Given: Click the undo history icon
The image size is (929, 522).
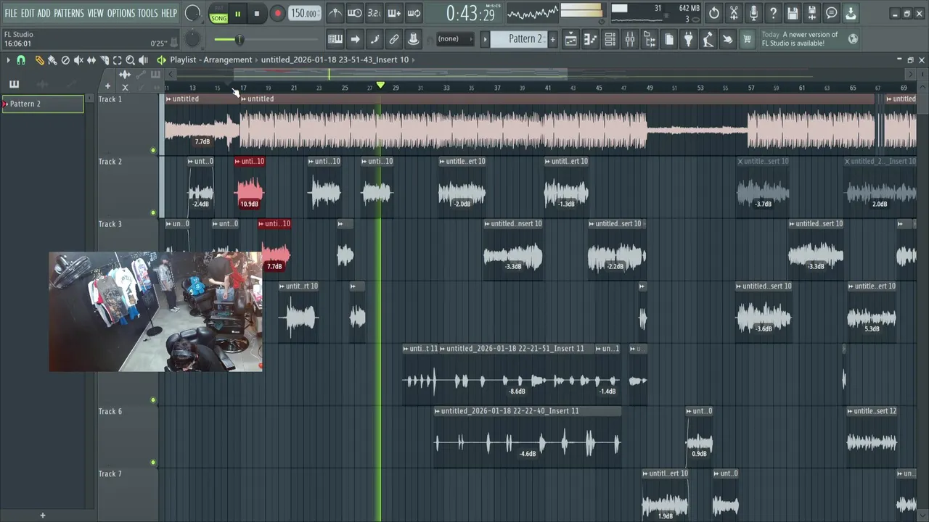Looking at the screenshot, I should 714,13.
